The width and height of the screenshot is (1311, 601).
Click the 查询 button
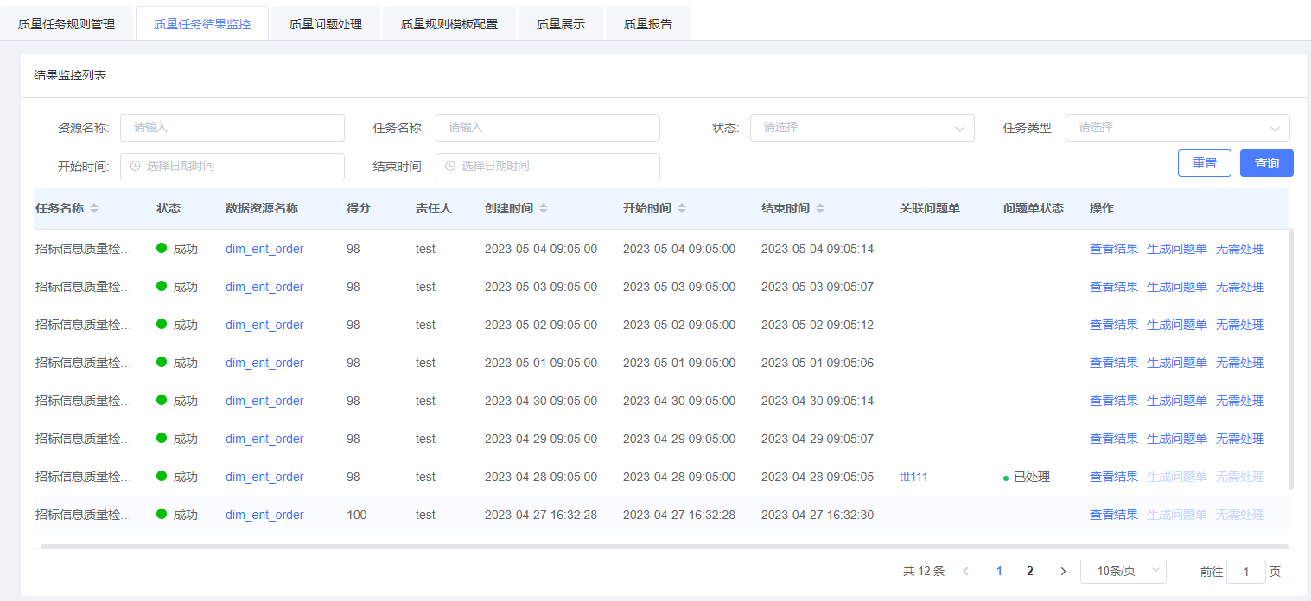[1267, 163]
